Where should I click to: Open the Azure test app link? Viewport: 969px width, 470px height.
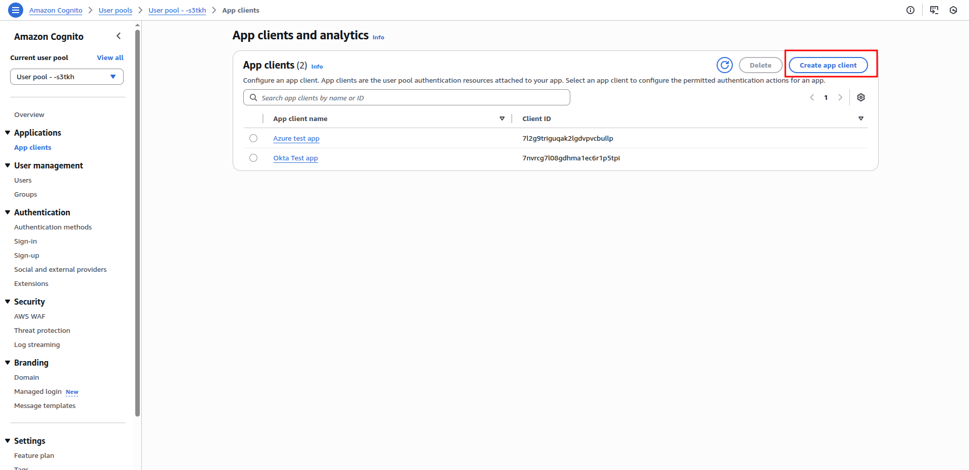click(296, 138)
